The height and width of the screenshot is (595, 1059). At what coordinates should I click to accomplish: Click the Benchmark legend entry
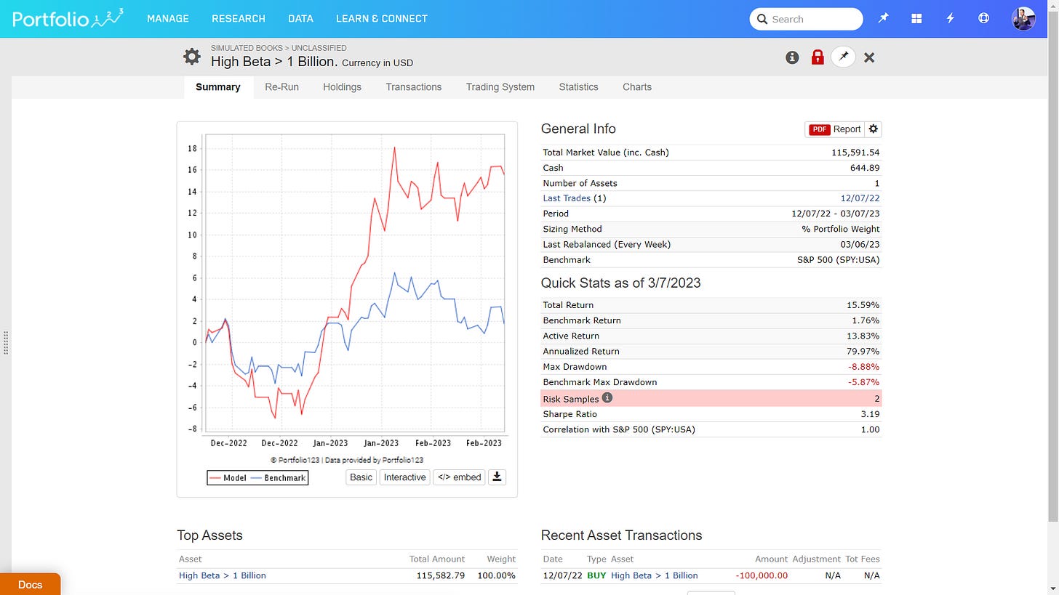point(278,478)
